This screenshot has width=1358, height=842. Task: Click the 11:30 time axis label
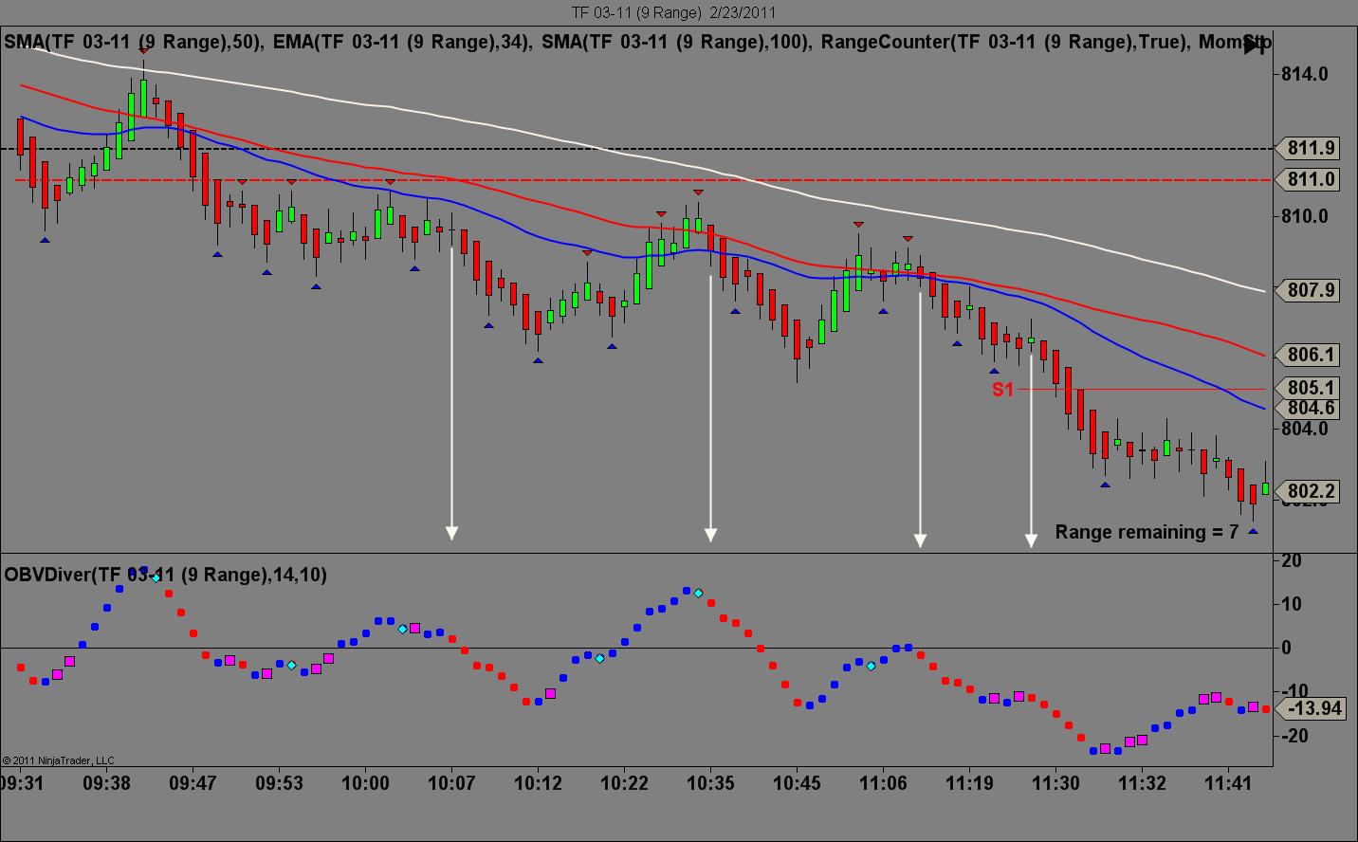click(x=1055, y=784)
